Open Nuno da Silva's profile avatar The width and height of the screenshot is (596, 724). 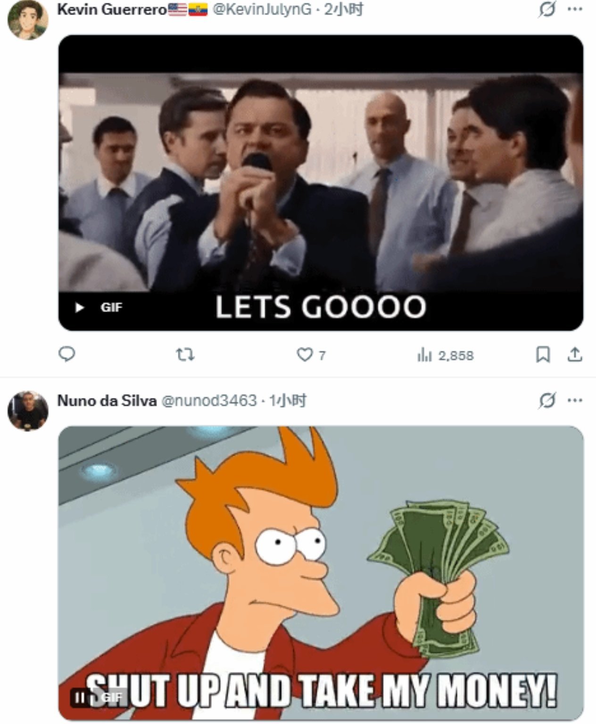28,411
